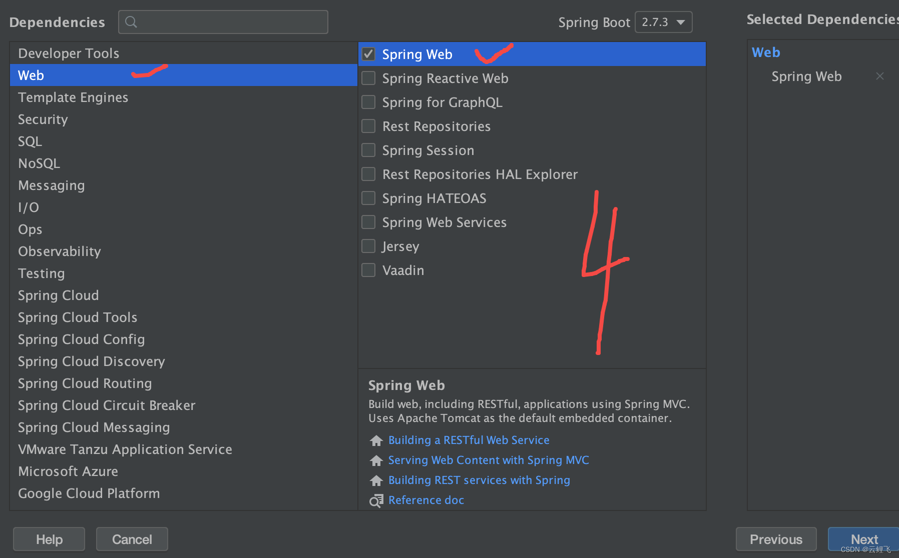
Task: Select Spring Cloud Tools category
Action: click(x=183, y=317)
